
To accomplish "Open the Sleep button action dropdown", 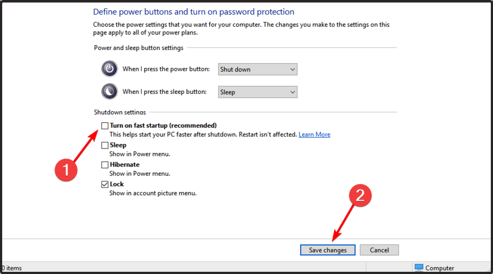I will point(257,92).
